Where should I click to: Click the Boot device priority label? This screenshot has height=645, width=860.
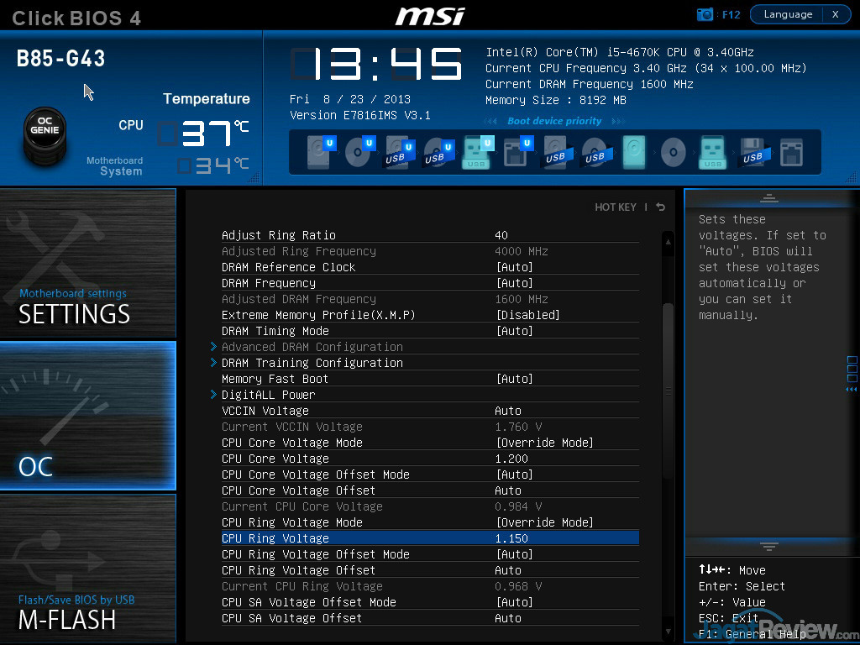[x=554, y=121]
